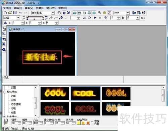Open the 查看(V) menu
The width and height of the screenshot is (168, 131).
29,8
